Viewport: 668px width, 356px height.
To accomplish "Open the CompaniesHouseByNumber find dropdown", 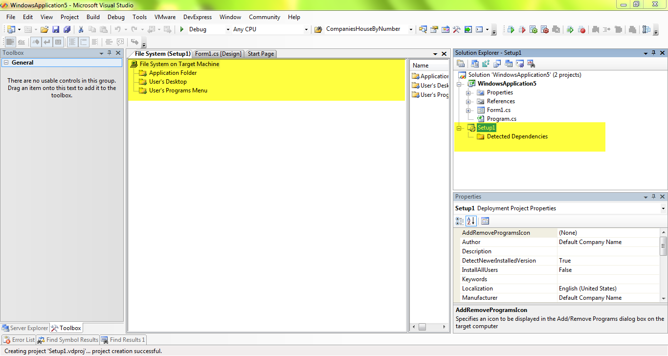I will tap(410, 29).
